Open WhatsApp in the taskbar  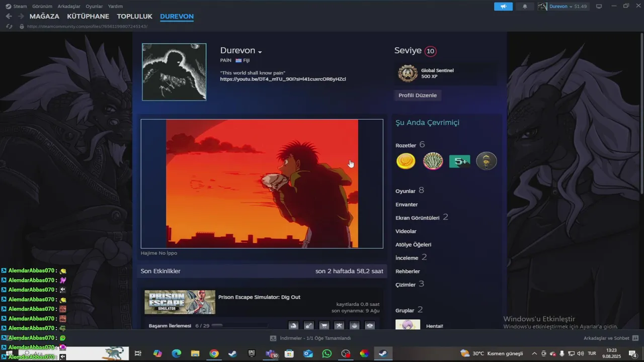coord(327,353)
